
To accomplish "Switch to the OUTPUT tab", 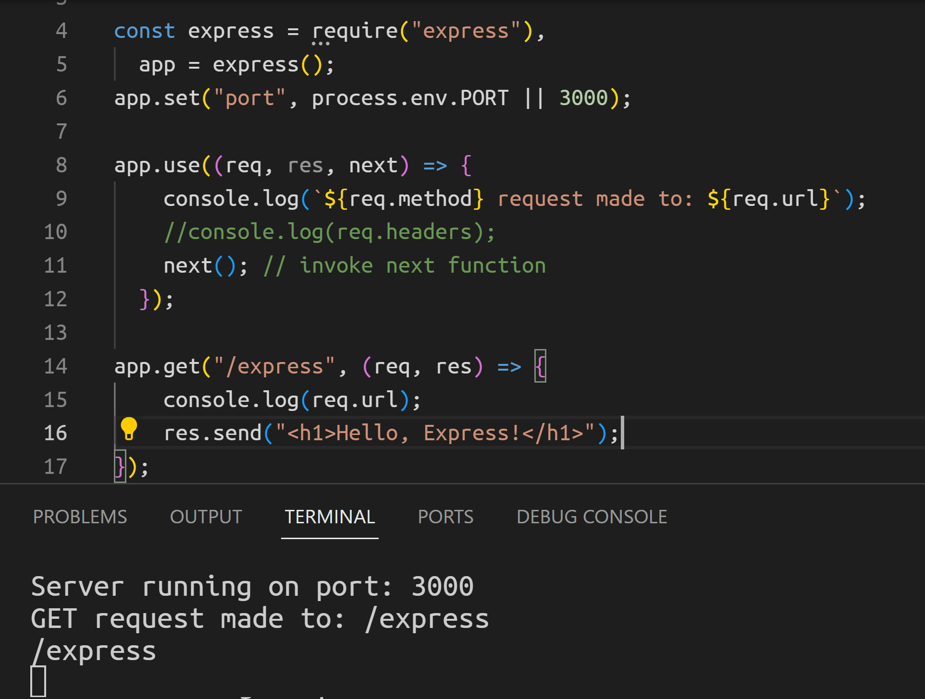I will pos(206,517).
